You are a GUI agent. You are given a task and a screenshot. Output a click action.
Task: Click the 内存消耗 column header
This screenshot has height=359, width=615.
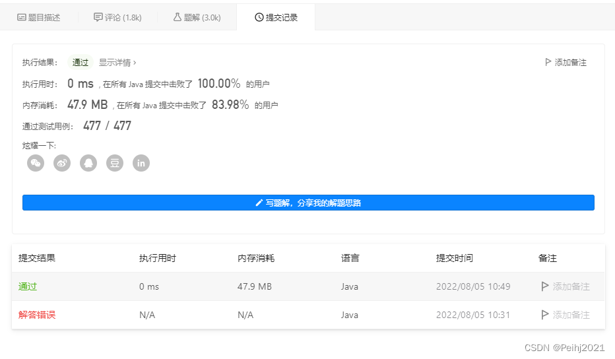[256, 258]
